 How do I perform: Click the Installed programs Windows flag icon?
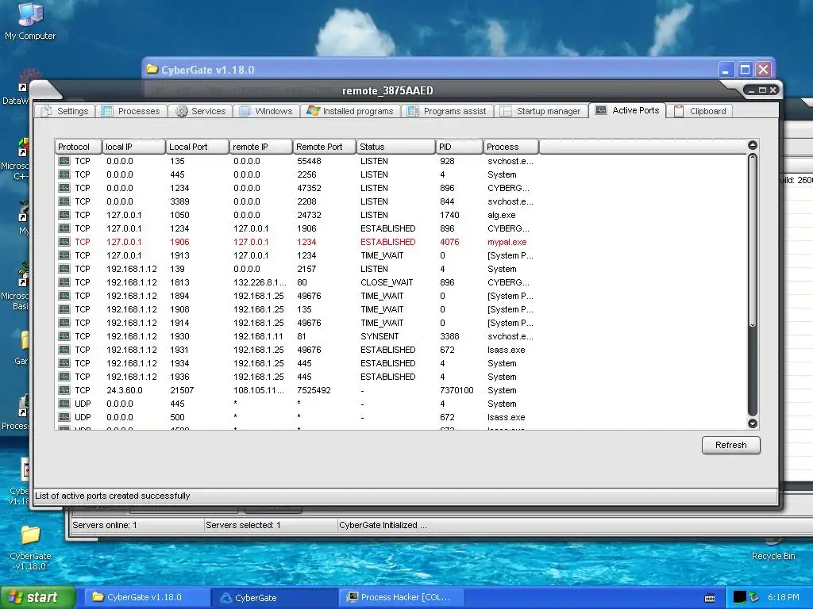point(313,110)
